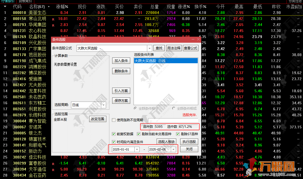The width and height of the screenshot is (303, 179).
Task: Sort by 涨幅% column header
Action: tap(62, 7)
